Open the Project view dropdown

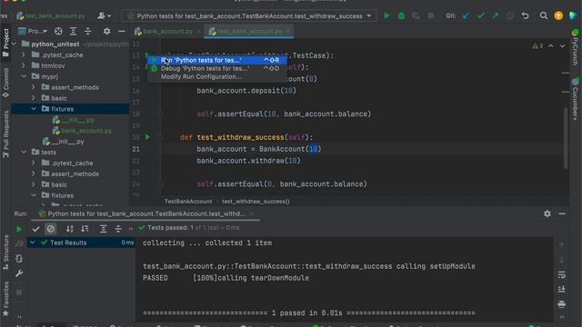(33, 31)
